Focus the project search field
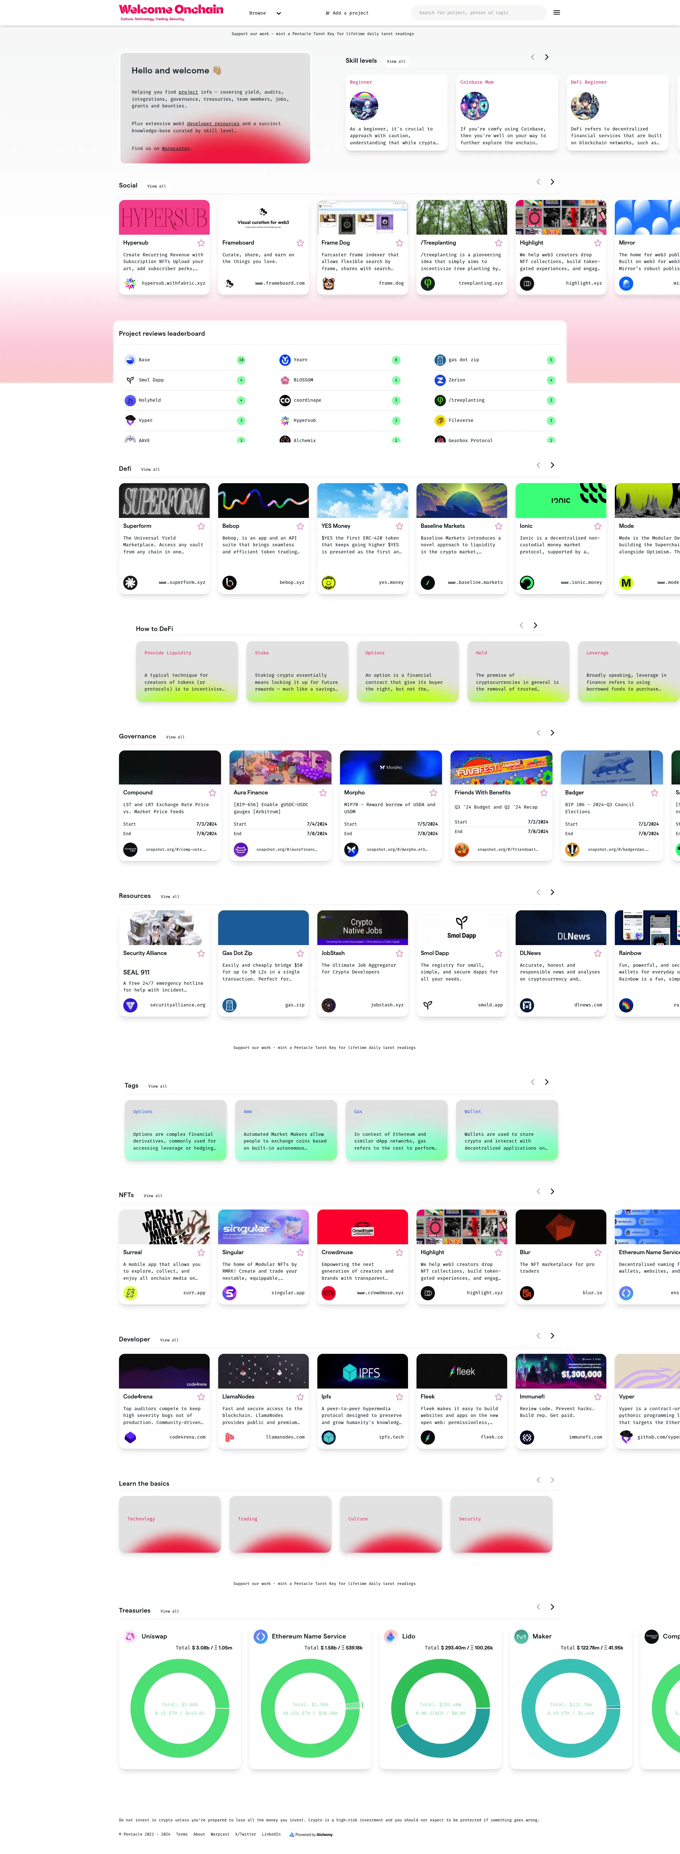The image size is (680, 1854). pos(478,12)
